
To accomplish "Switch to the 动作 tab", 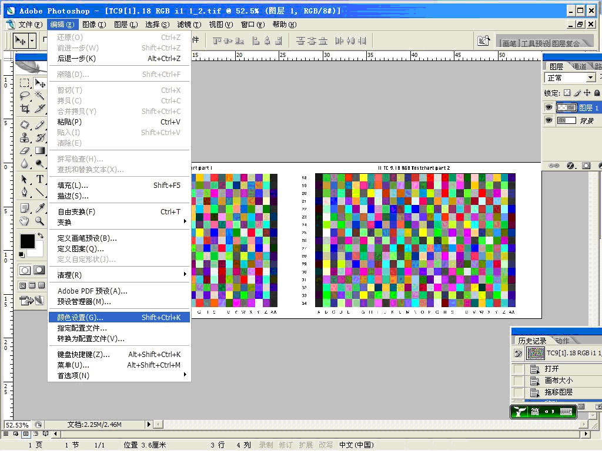I will pos(563,340).
